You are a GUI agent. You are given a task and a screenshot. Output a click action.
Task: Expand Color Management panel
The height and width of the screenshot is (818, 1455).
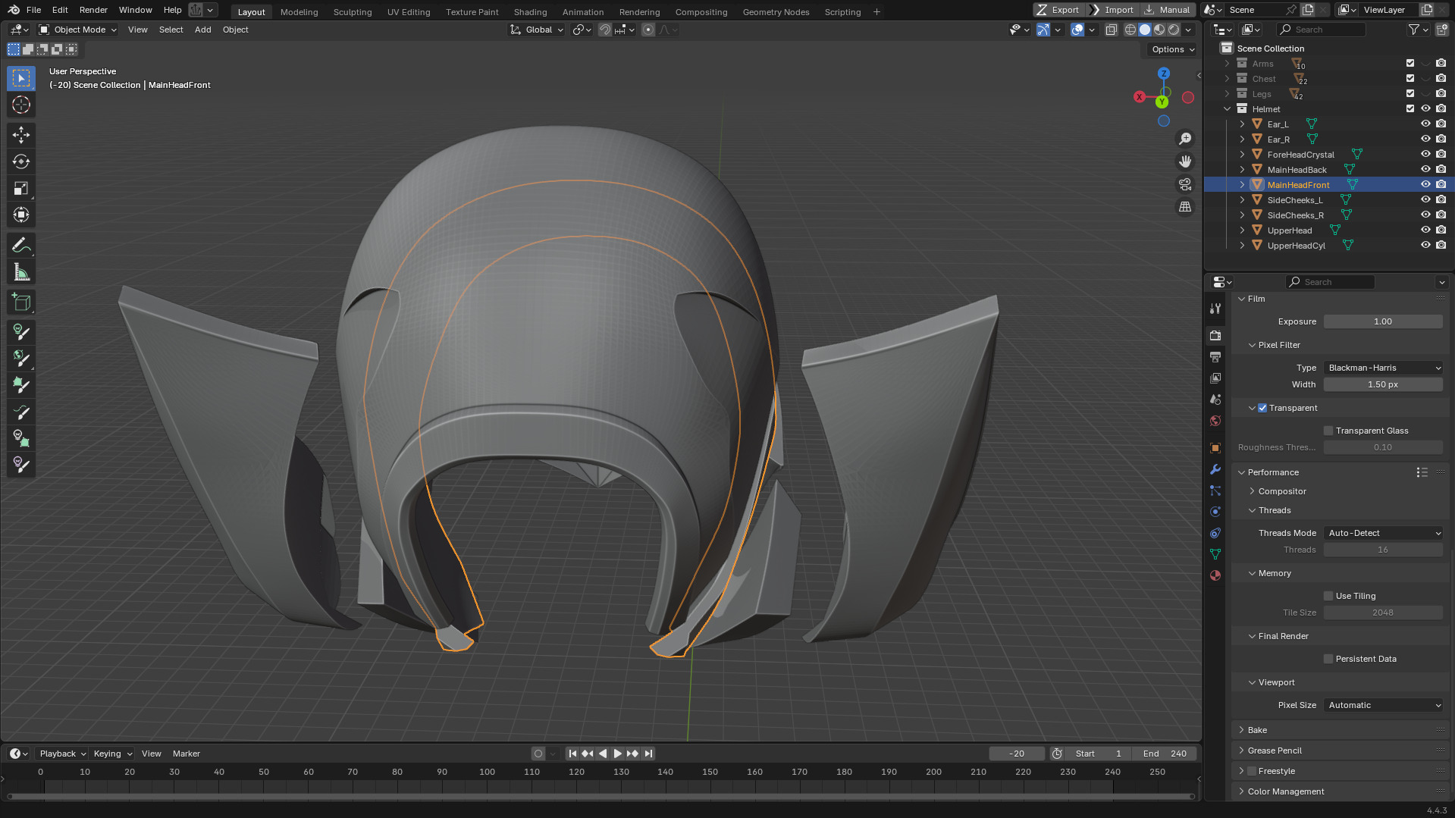1286,791
